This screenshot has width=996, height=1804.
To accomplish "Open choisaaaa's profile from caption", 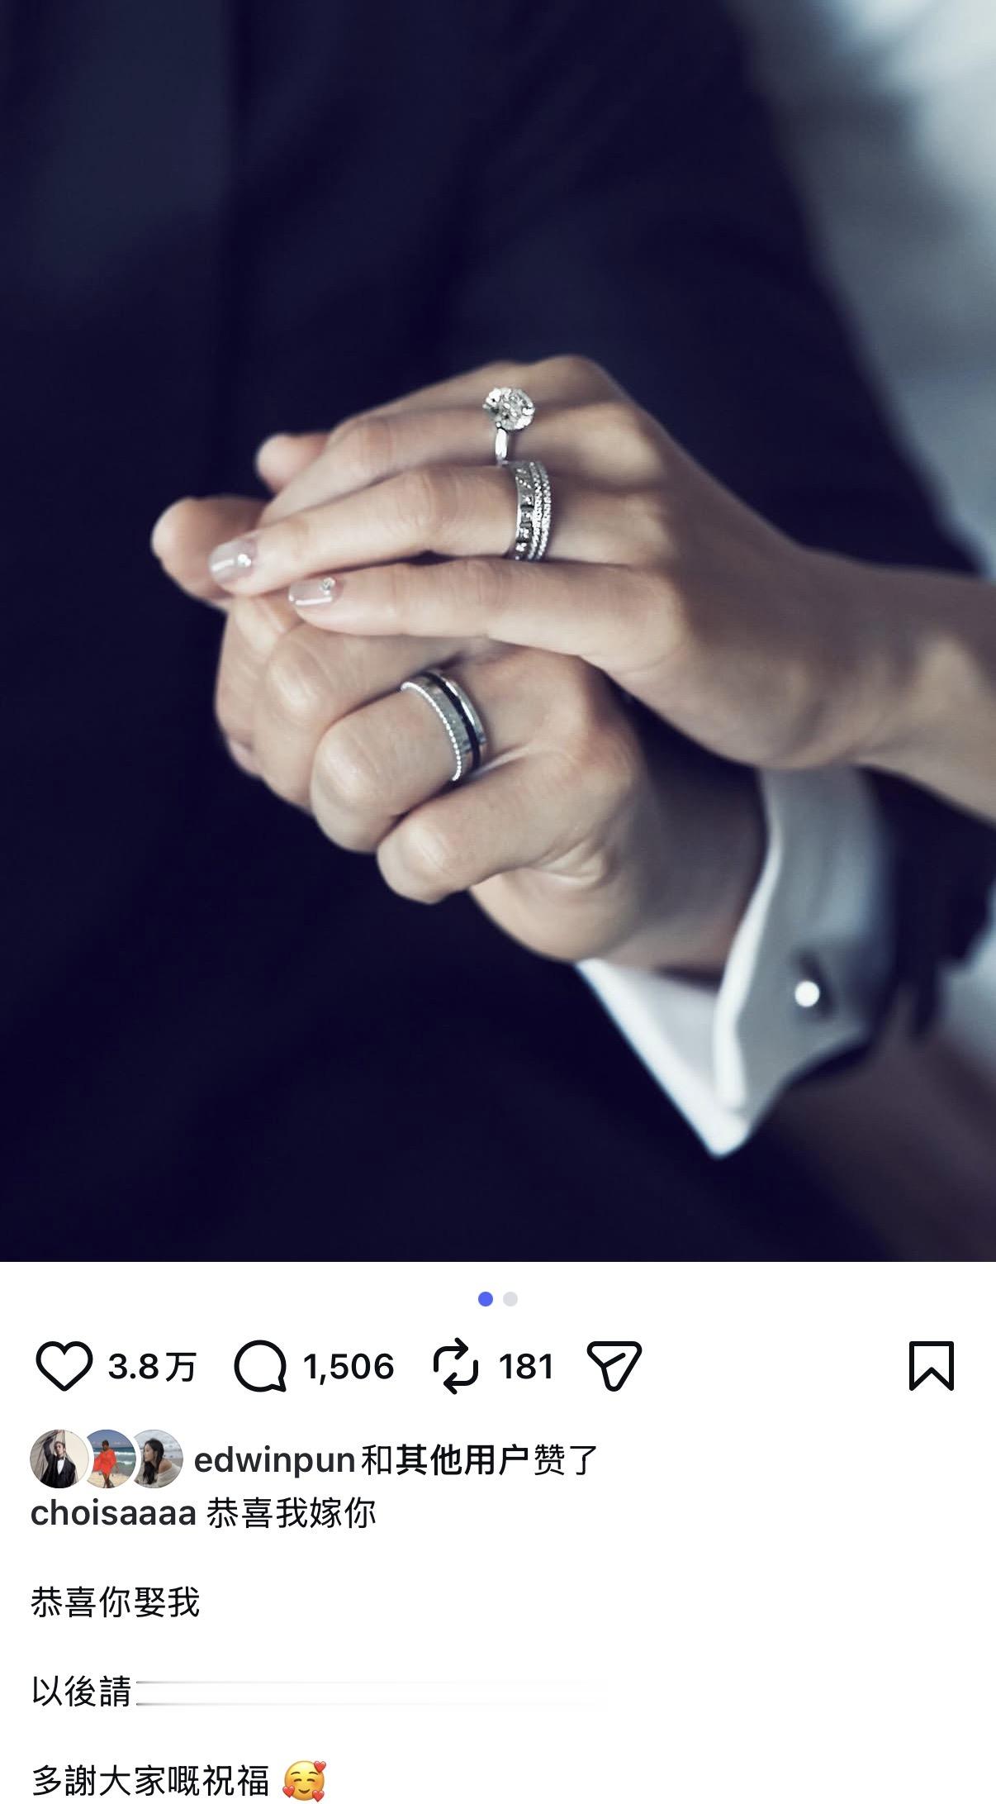I will [113, 1513].
